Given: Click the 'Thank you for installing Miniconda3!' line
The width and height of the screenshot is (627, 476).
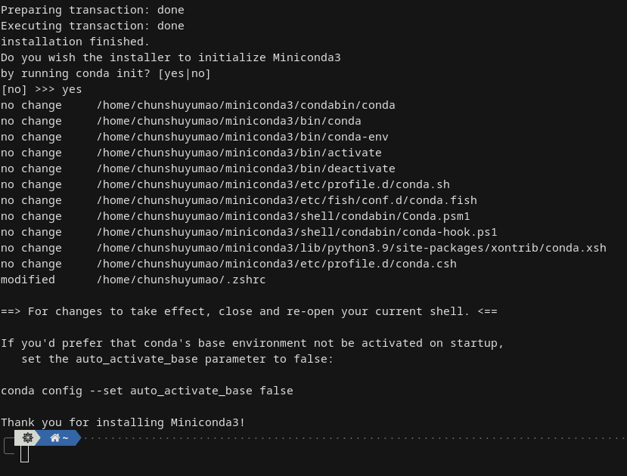Looking at the screenshot, I should [x=123, y=422].
